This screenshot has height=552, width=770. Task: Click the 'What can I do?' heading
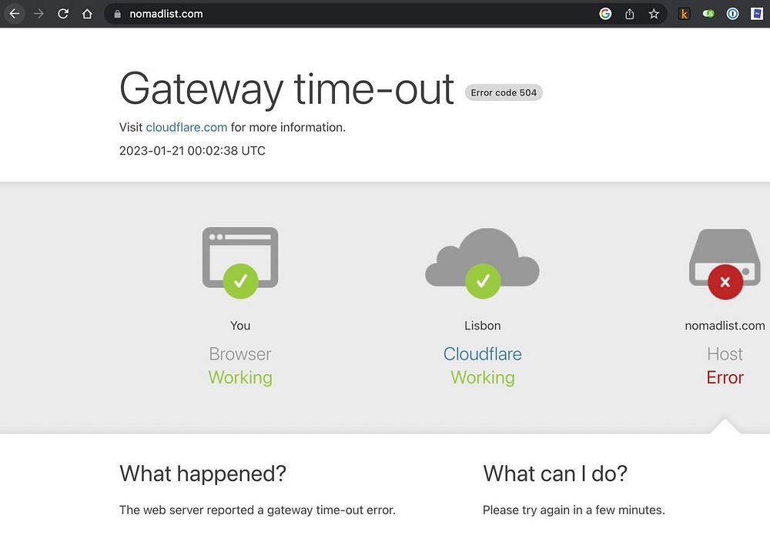click(555, 474)
